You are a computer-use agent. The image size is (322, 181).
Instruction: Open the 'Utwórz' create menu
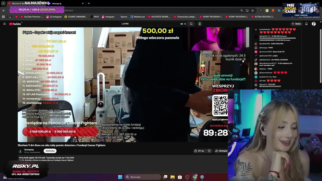296,24
